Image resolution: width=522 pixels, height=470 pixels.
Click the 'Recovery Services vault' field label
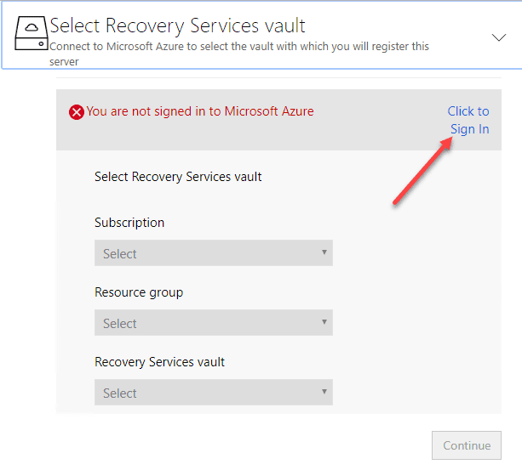(160, 362)
